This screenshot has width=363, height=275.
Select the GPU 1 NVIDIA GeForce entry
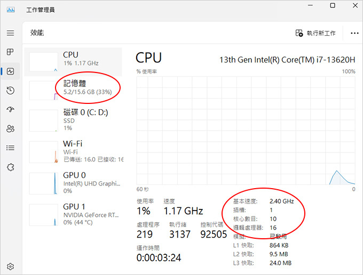point(73,214)
